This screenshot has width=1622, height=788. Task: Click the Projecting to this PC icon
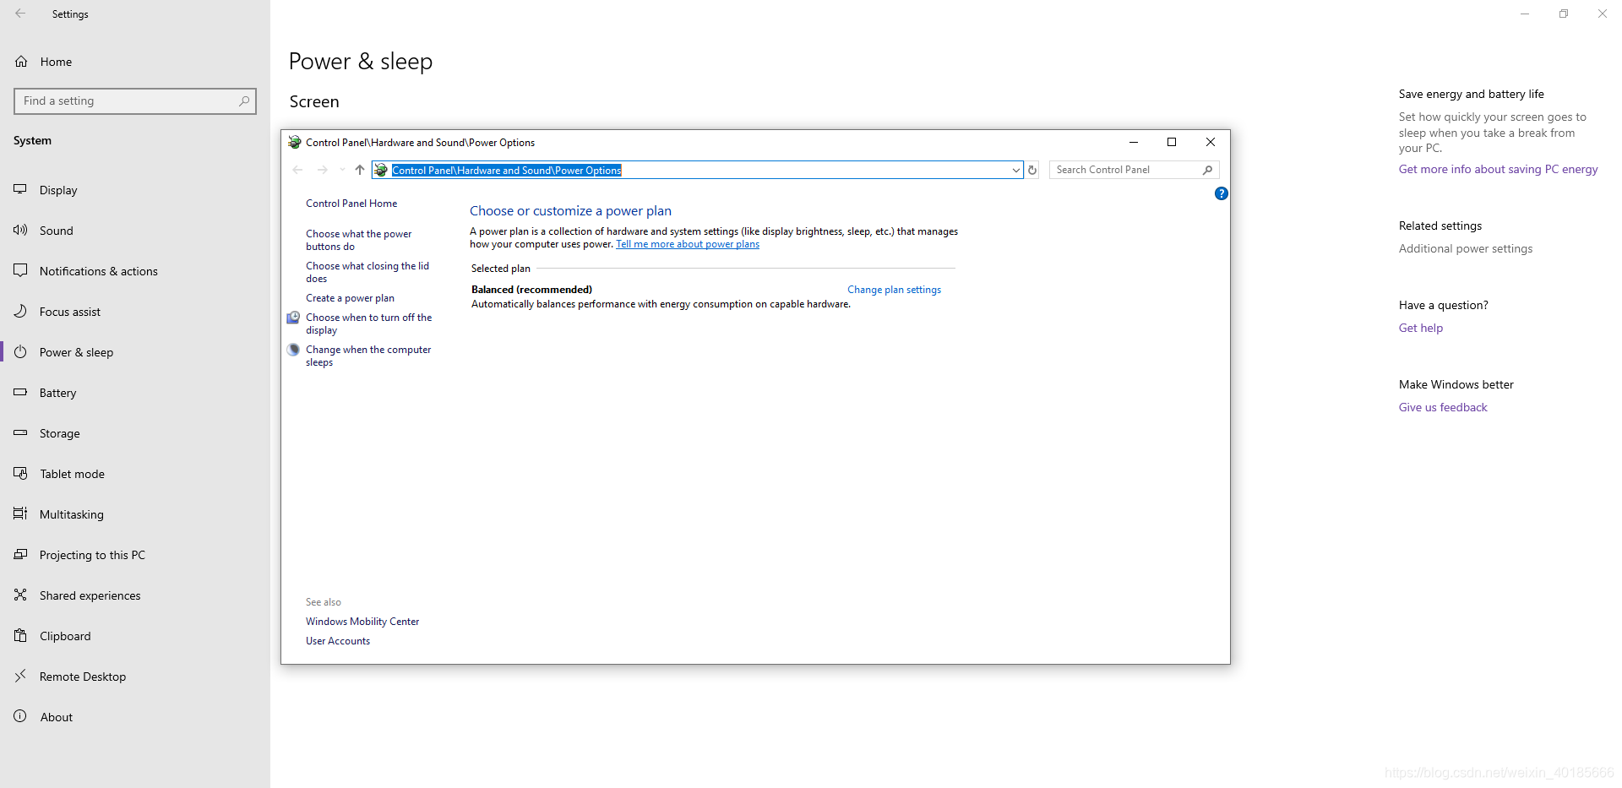pyautogui.click(x=20, y=554)
